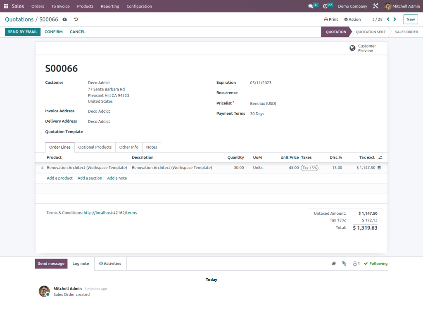Switch to the Other Info tab
Screen dimensions: 423x316
(x=129, y=147)
